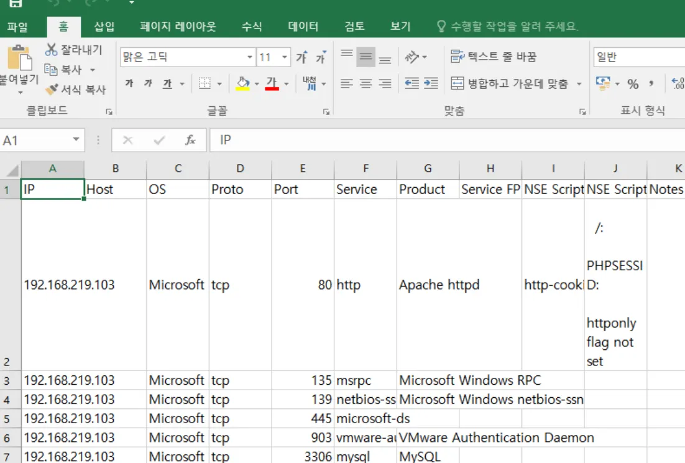
Task: Increase font size with larger 가 icon
Action: (302, 57)
